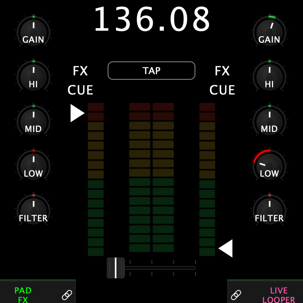
Task: Click the right channel level meter
Action: 207,179
